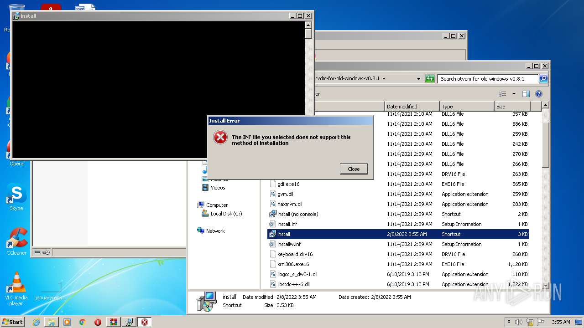The height and width of the screenshot is (328, 584).
Task: Open Skype from the desktop
Action: point(16,197)
